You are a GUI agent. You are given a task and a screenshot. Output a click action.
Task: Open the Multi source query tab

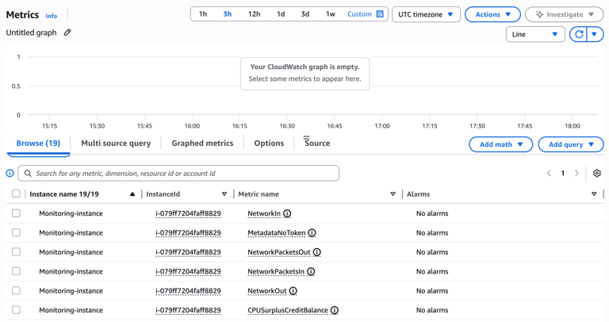click(x=116, y=144)
